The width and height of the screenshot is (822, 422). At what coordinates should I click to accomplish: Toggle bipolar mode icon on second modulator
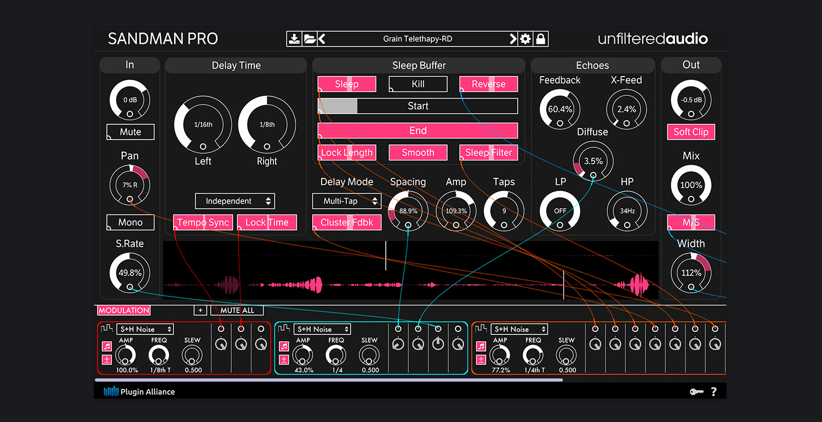(x=283, y=359)
